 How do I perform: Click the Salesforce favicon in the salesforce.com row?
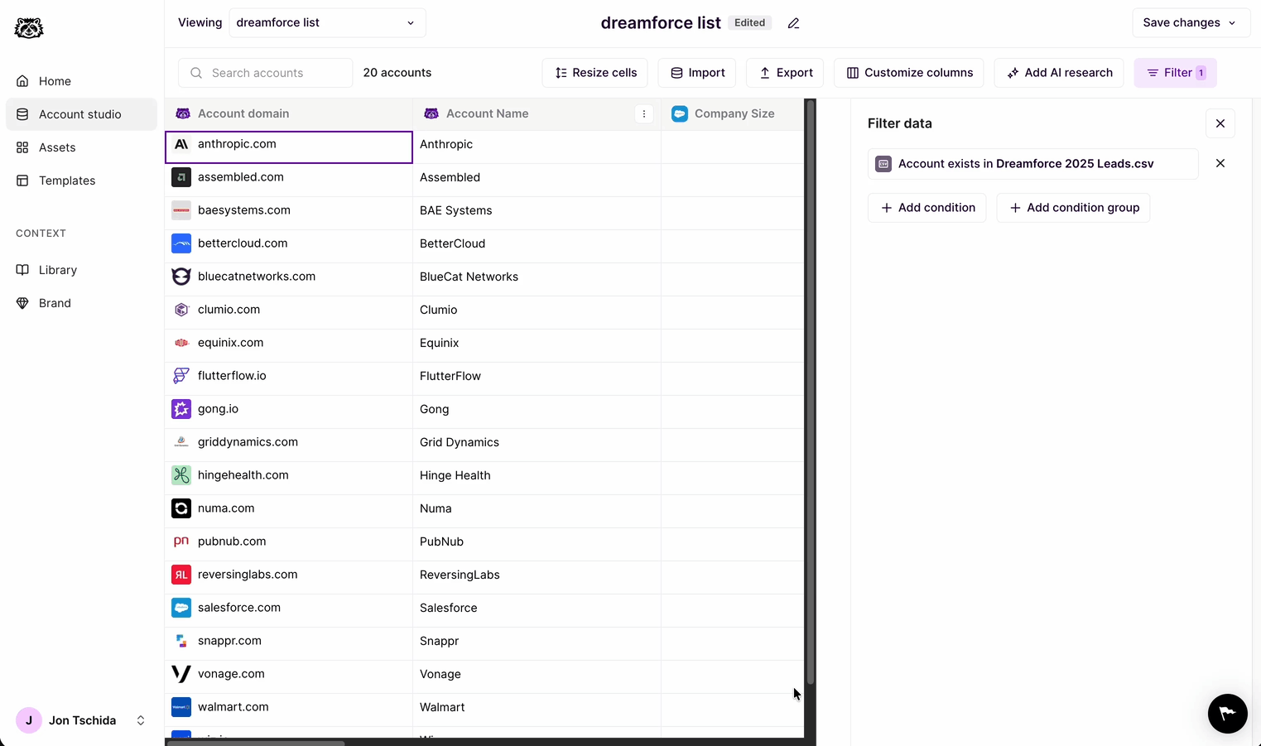pos(181,608)
